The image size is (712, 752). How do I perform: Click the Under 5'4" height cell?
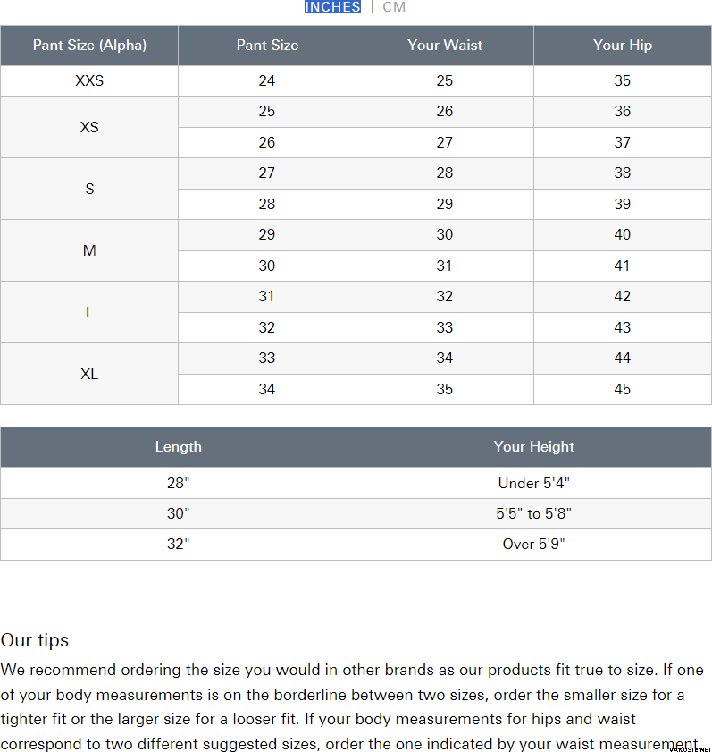pos(534,483)
